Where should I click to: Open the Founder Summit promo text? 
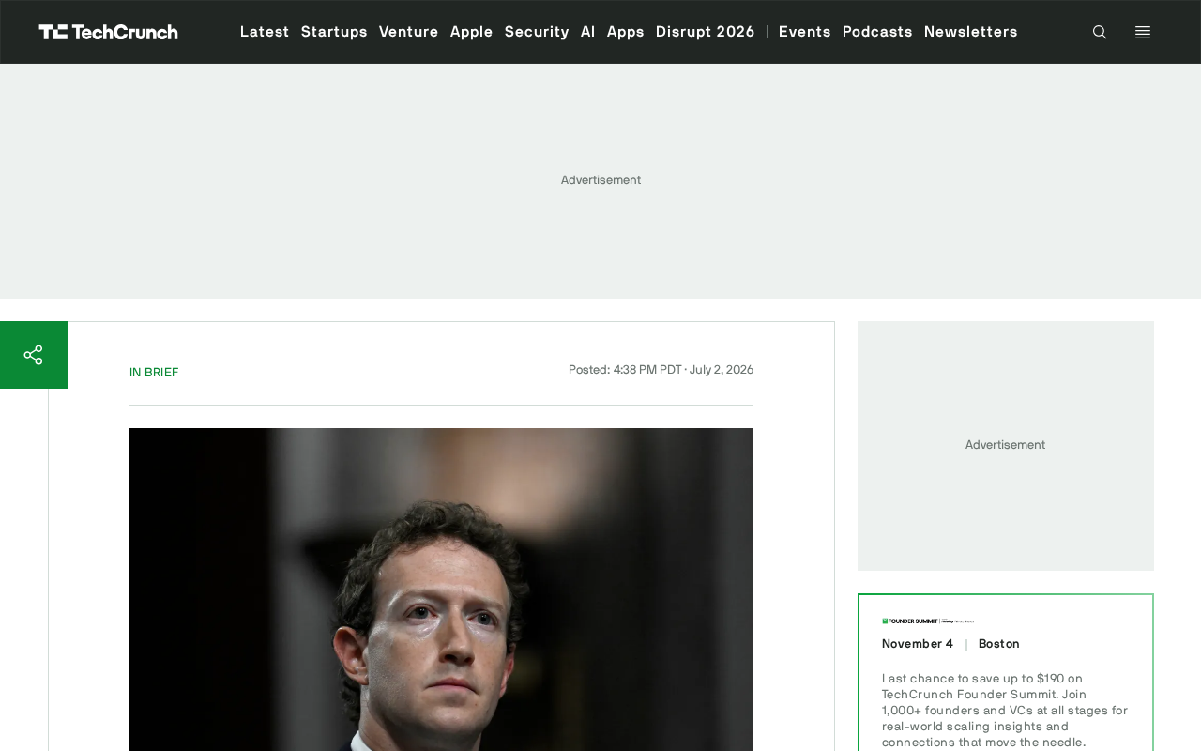(x=1005, y=710)
